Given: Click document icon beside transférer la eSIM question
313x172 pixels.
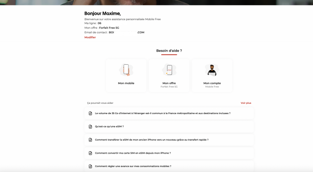Looking at the screenshot, I should (90, 140).
